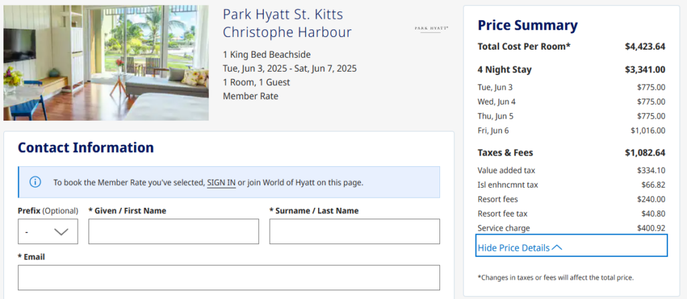
Task: Click the Fri, Jun 6 rate $1,016.00
Action: point(648,131)
